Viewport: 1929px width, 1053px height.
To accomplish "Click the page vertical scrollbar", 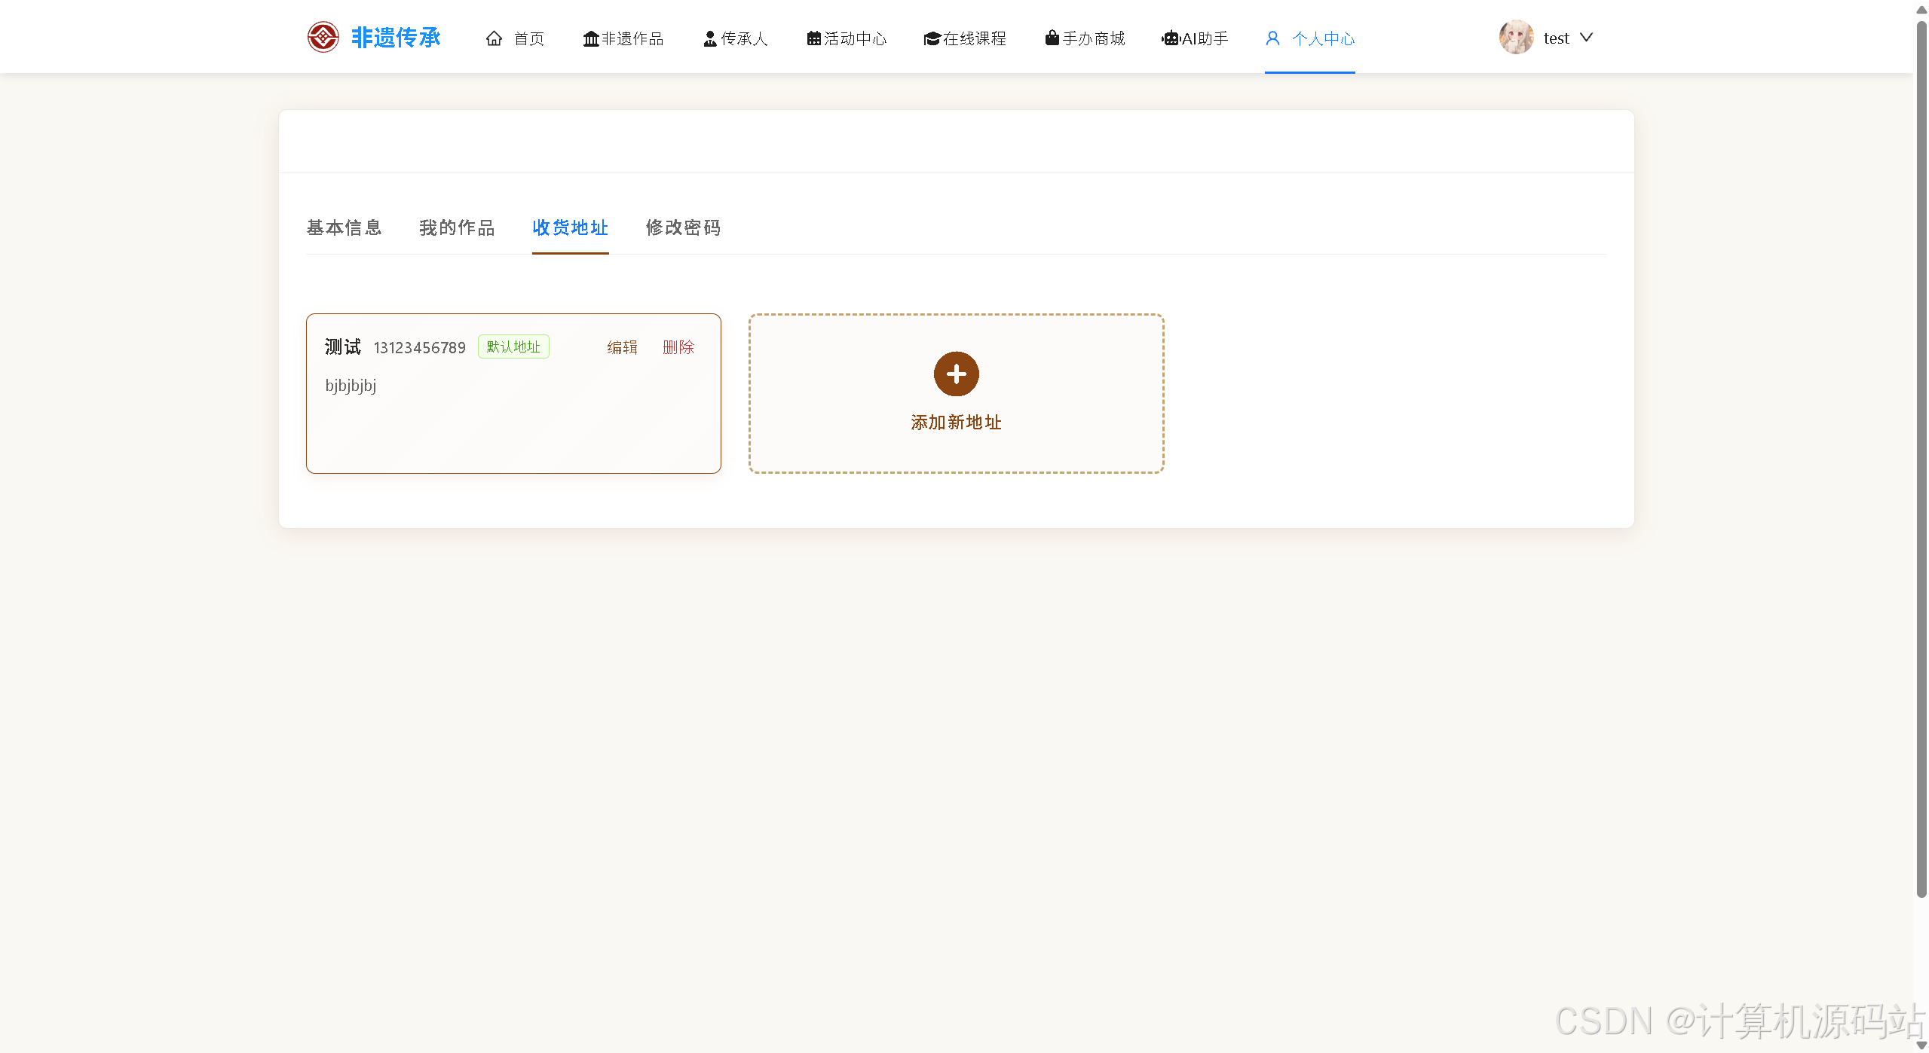I will [1921, 452].
